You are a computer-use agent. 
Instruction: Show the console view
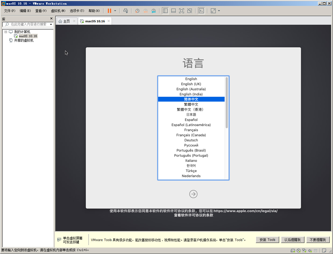click(x=201, y=11)
